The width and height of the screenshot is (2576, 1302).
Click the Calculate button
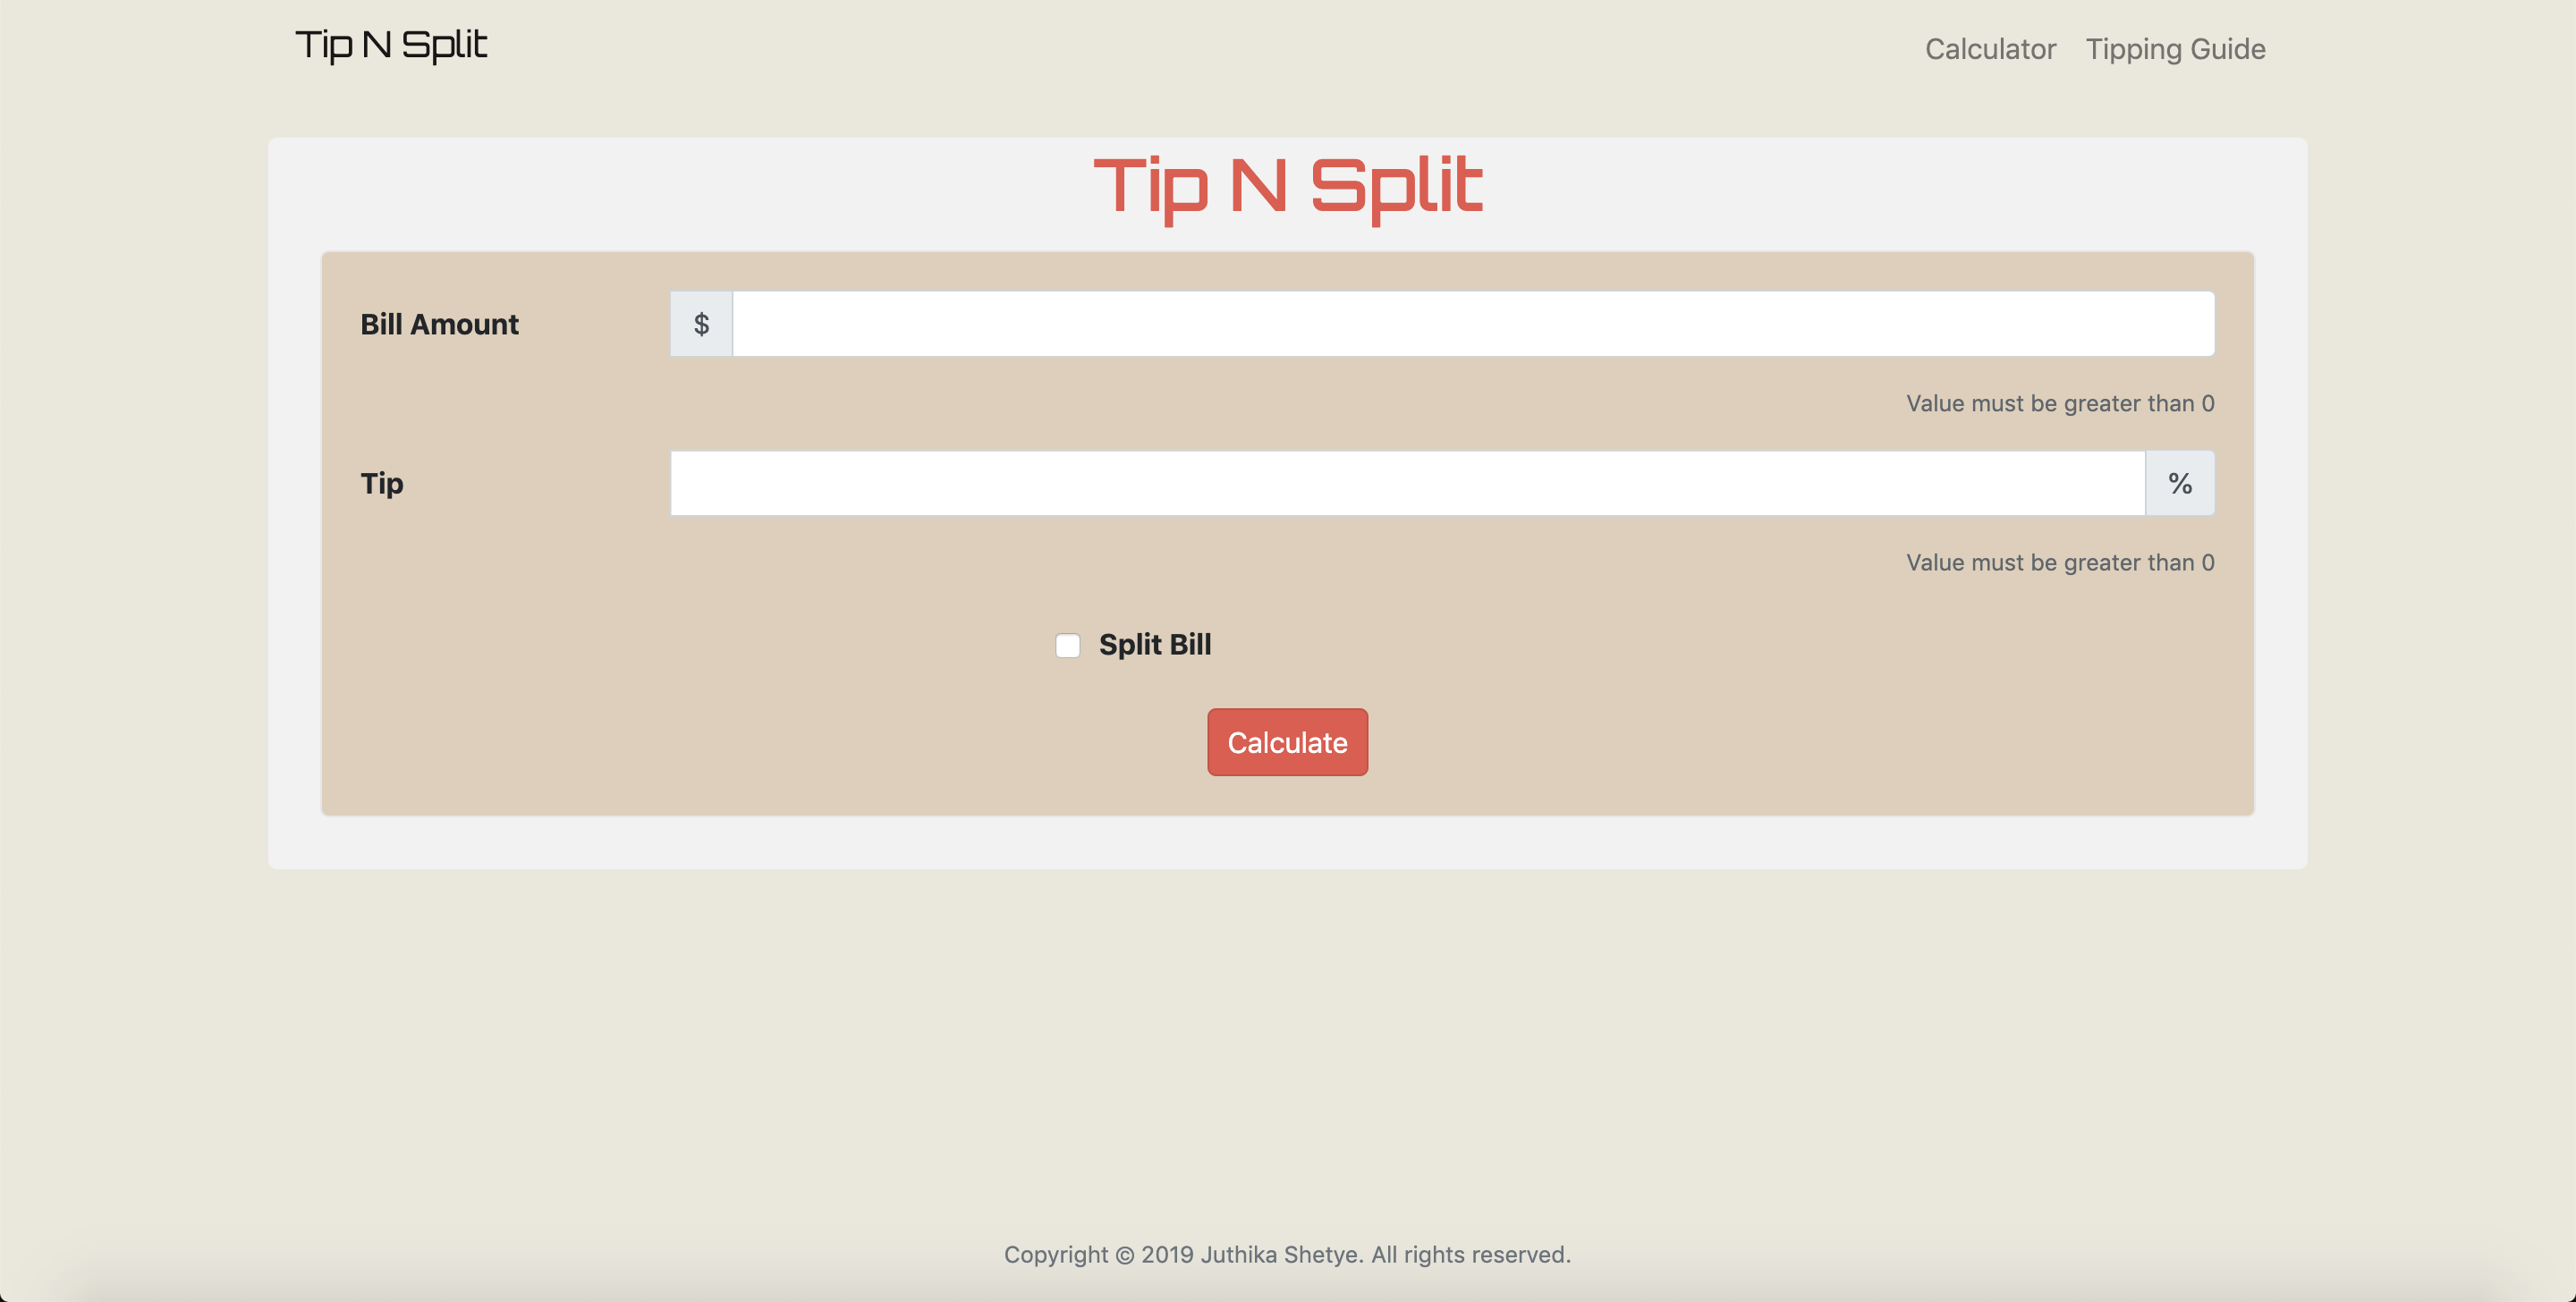coord(1287,742)
